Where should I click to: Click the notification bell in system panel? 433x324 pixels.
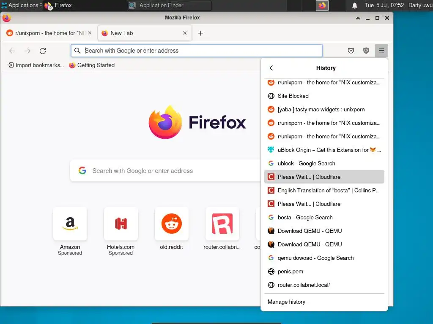tap(355, 5)
